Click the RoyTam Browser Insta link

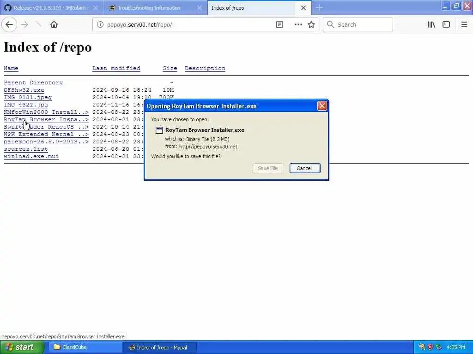(x=46, y=119)
